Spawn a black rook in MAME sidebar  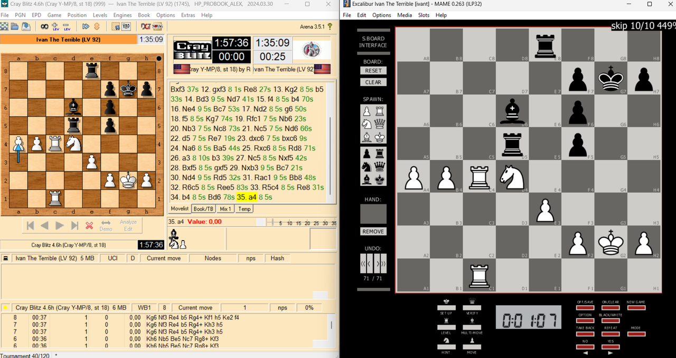(379, 155)
